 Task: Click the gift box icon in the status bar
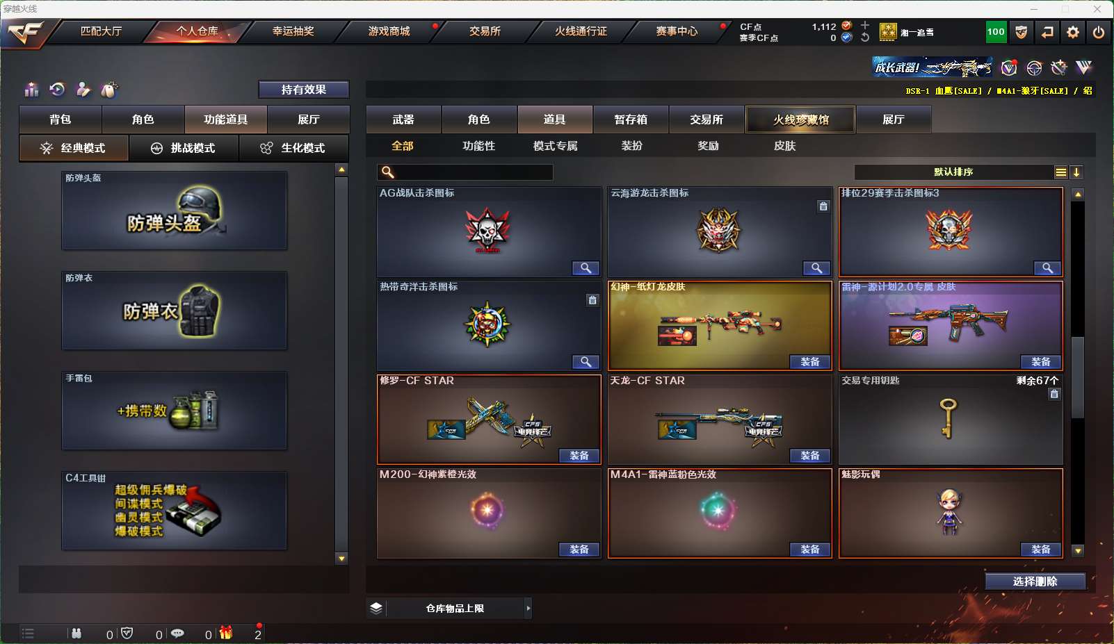[x=226, y=632]
